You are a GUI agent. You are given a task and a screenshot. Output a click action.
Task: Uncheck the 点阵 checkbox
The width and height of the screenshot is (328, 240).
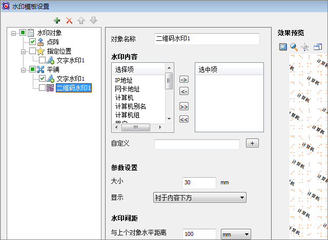pyautogui.click(x=33, y=42)
